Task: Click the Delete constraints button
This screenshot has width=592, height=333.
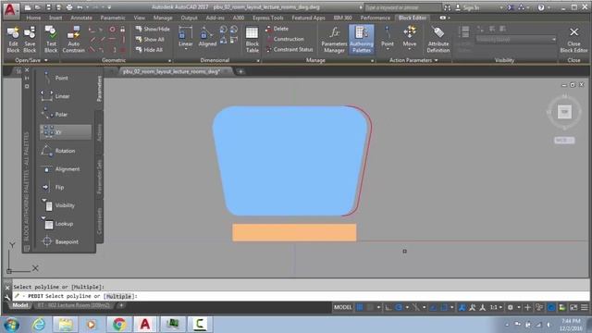Action: point(277,29)
